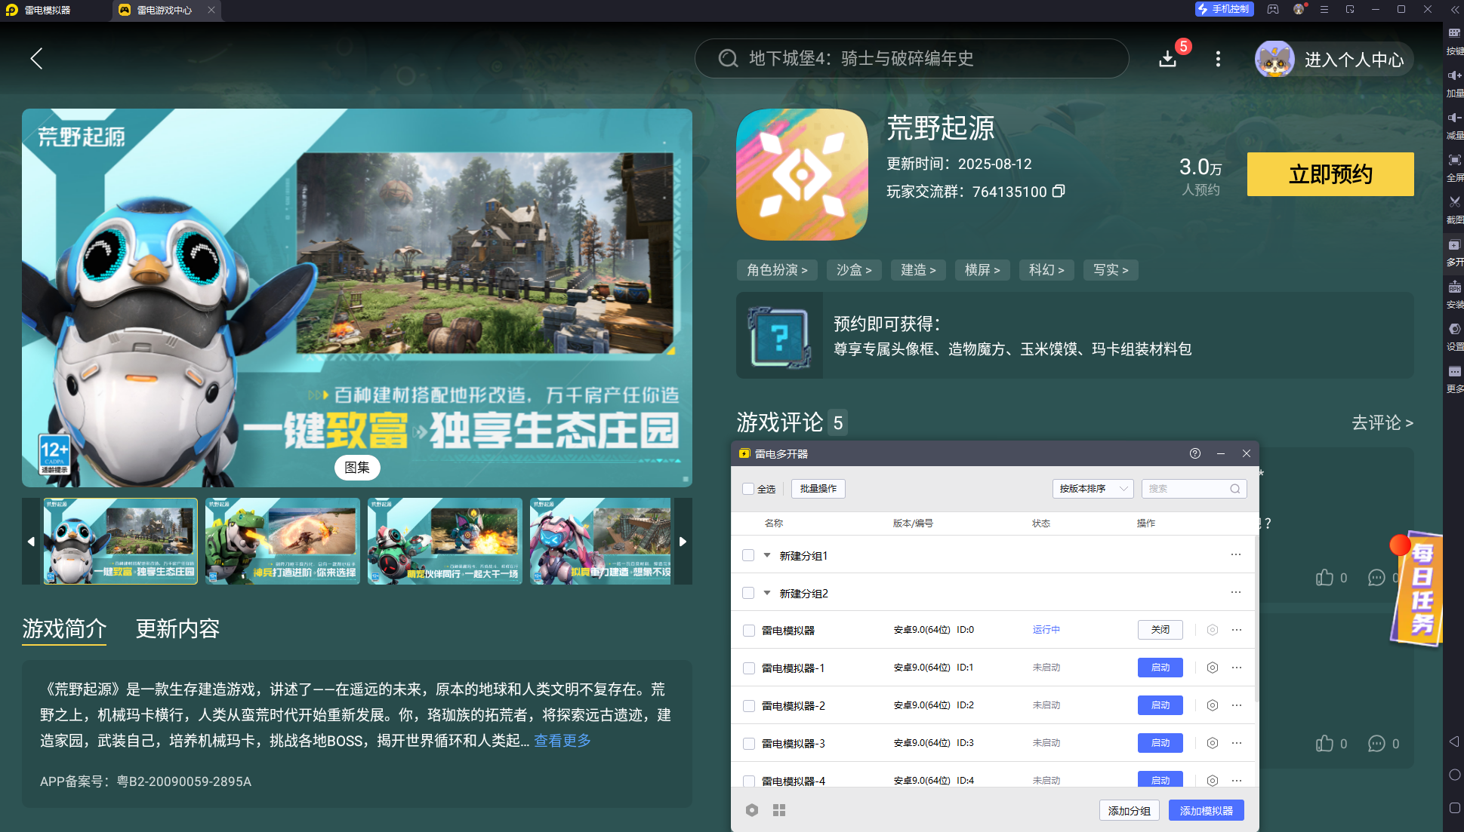Open help icon in 雷电多开器 title bar
The image size is (1464, 832).
(1194, 453)
